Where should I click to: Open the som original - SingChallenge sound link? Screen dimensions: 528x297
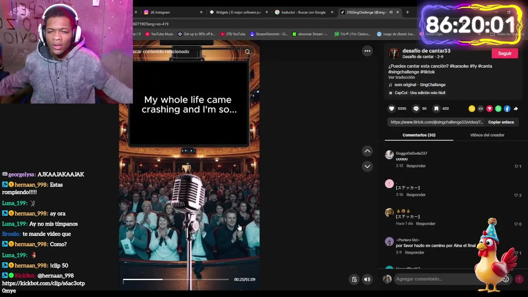coord(420,85)
